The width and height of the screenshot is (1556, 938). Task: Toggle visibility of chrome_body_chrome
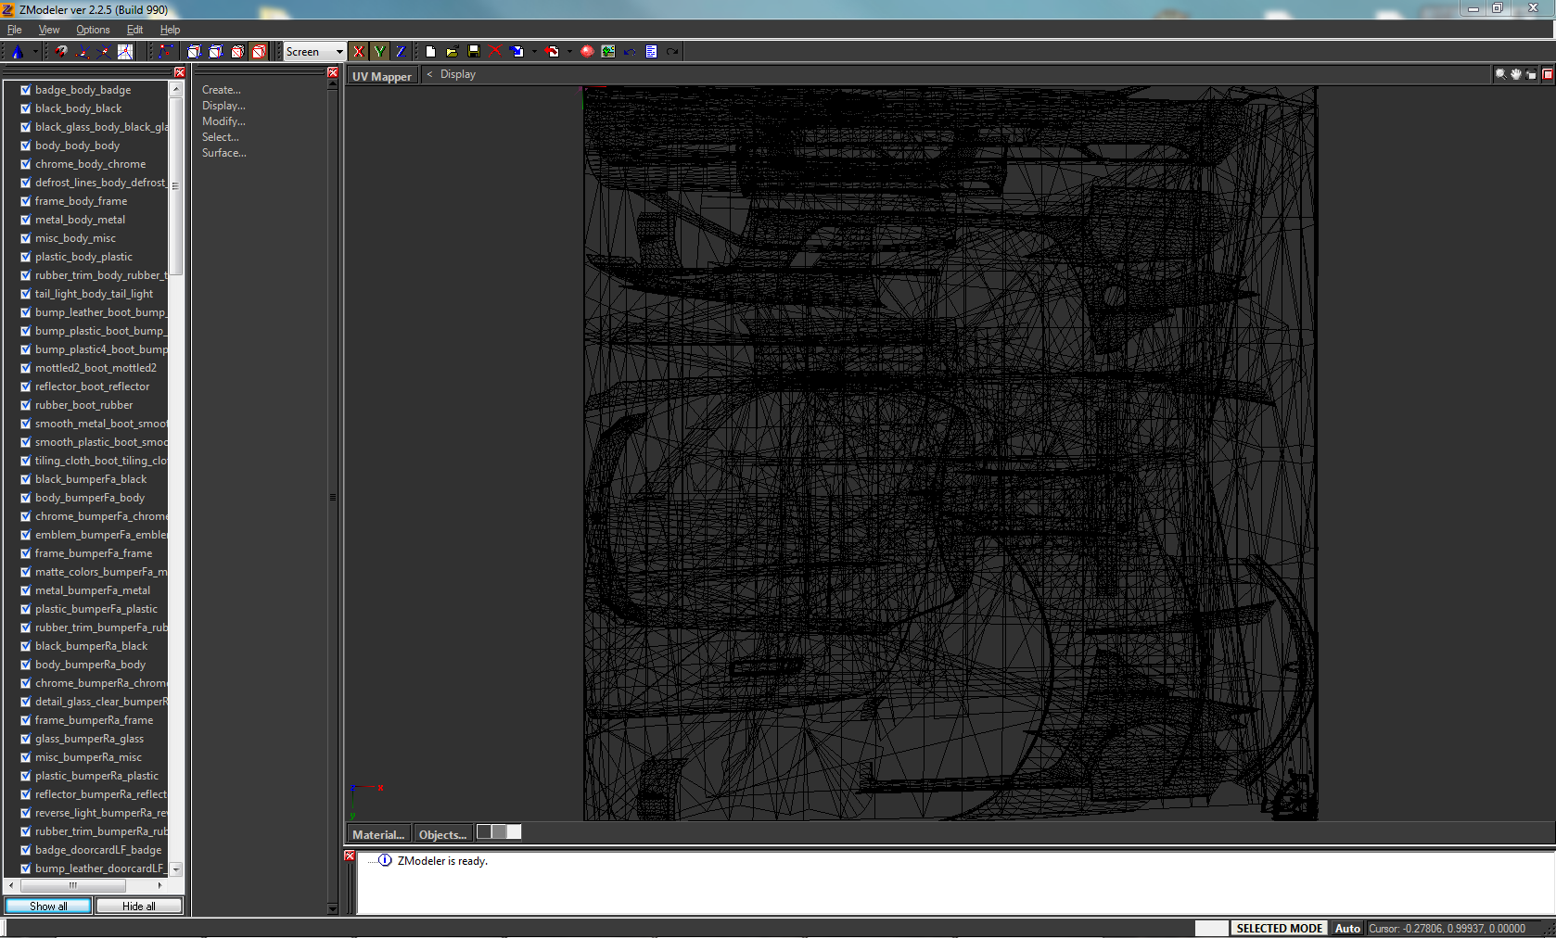coord(25,164)
